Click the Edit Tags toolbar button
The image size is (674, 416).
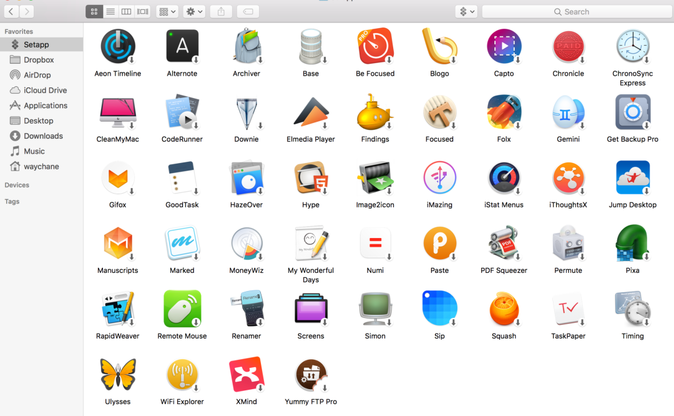pyautogui.click(x=248, y=12)
